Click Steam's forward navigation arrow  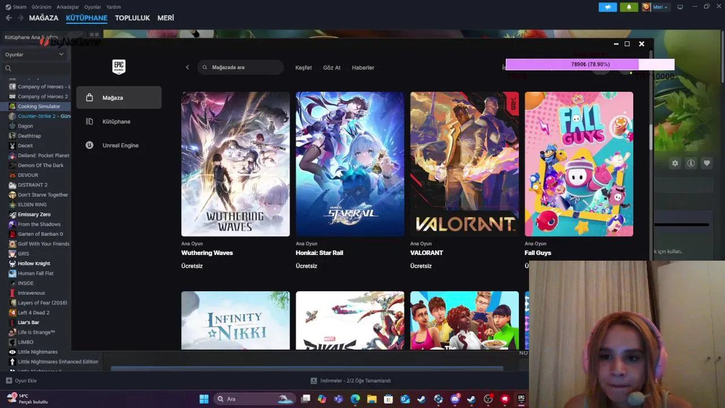(20, 18)
